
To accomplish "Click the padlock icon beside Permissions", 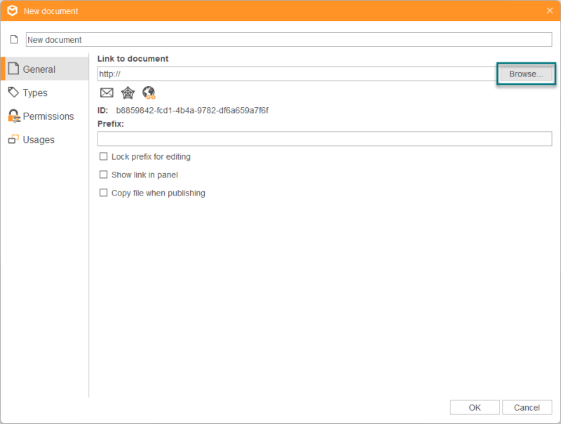I will [x=15, y=116].
